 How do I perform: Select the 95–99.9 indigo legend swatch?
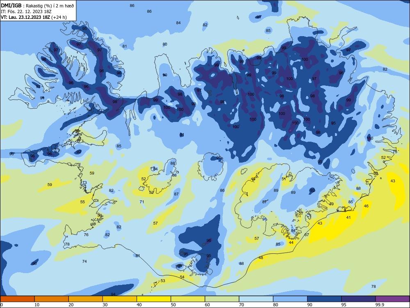click(x=358, y=299)
